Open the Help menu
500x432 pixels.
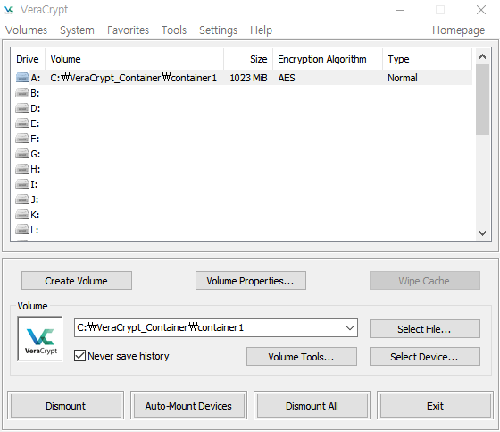coord(261,30)
